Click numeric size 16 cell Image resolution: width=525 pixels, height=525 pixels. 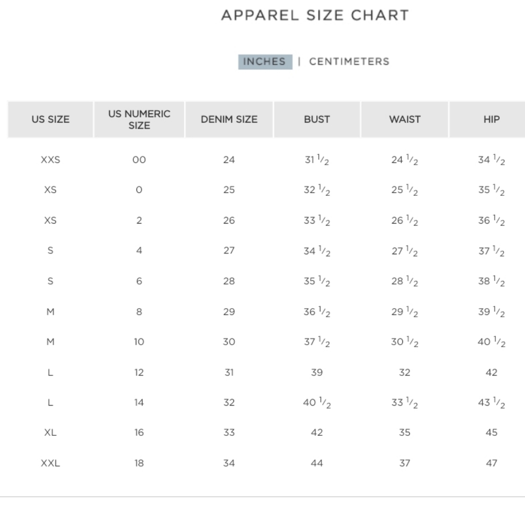[x=139, y=433]
